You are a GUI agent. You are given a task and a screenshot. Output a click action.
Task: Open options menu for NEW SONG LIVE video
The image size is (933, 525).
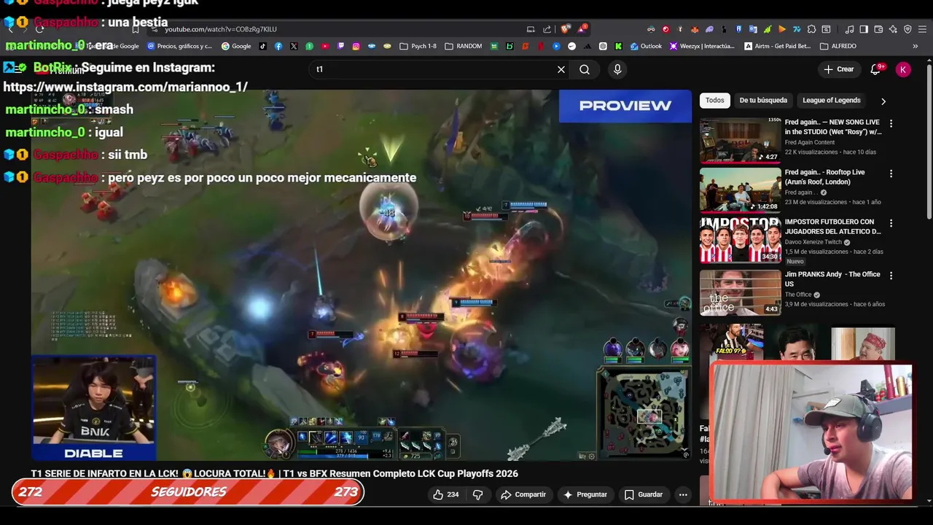[891, 124]
